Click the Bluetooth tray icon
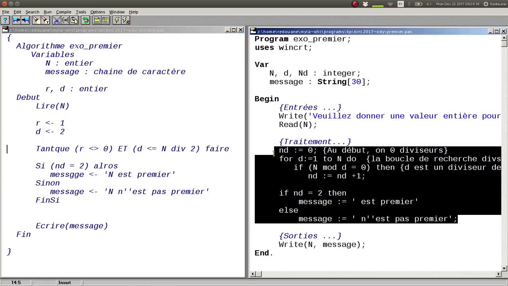 point(410,4)
